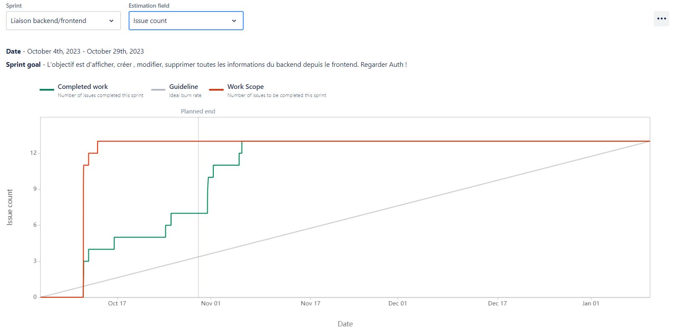This screenshot has width=673, height=328.
Task: Click the vertical Issue count axis title
Action: coord(10,207)
